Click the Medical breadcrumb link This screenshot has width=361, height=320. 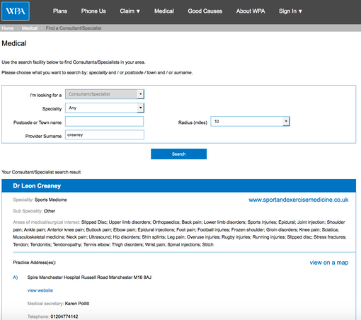30,28
